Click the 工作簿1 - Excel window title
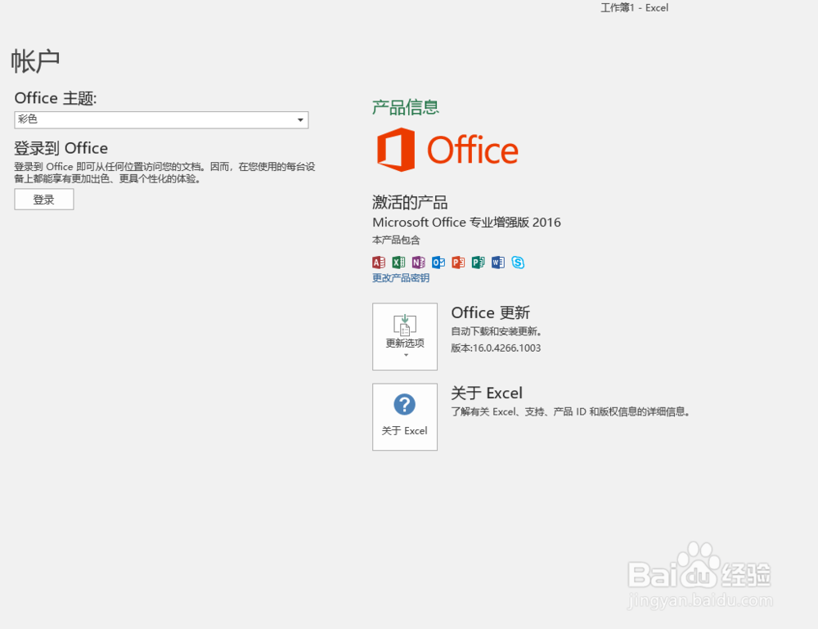This screenshot has height=629, width=818. 634,8
